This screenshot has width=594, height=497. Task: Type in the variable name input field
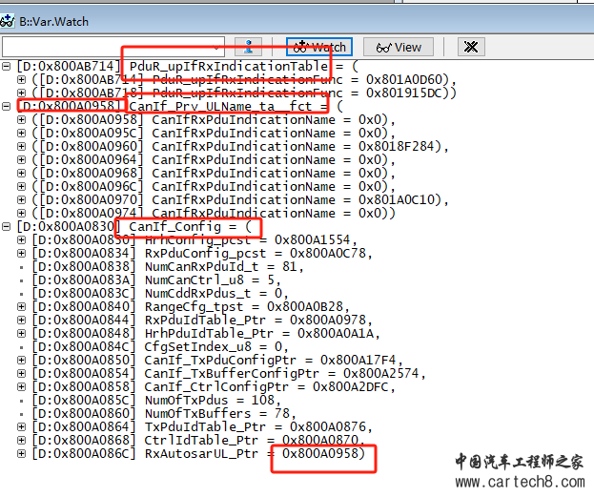pyautogui.click(x=105, y=47)
